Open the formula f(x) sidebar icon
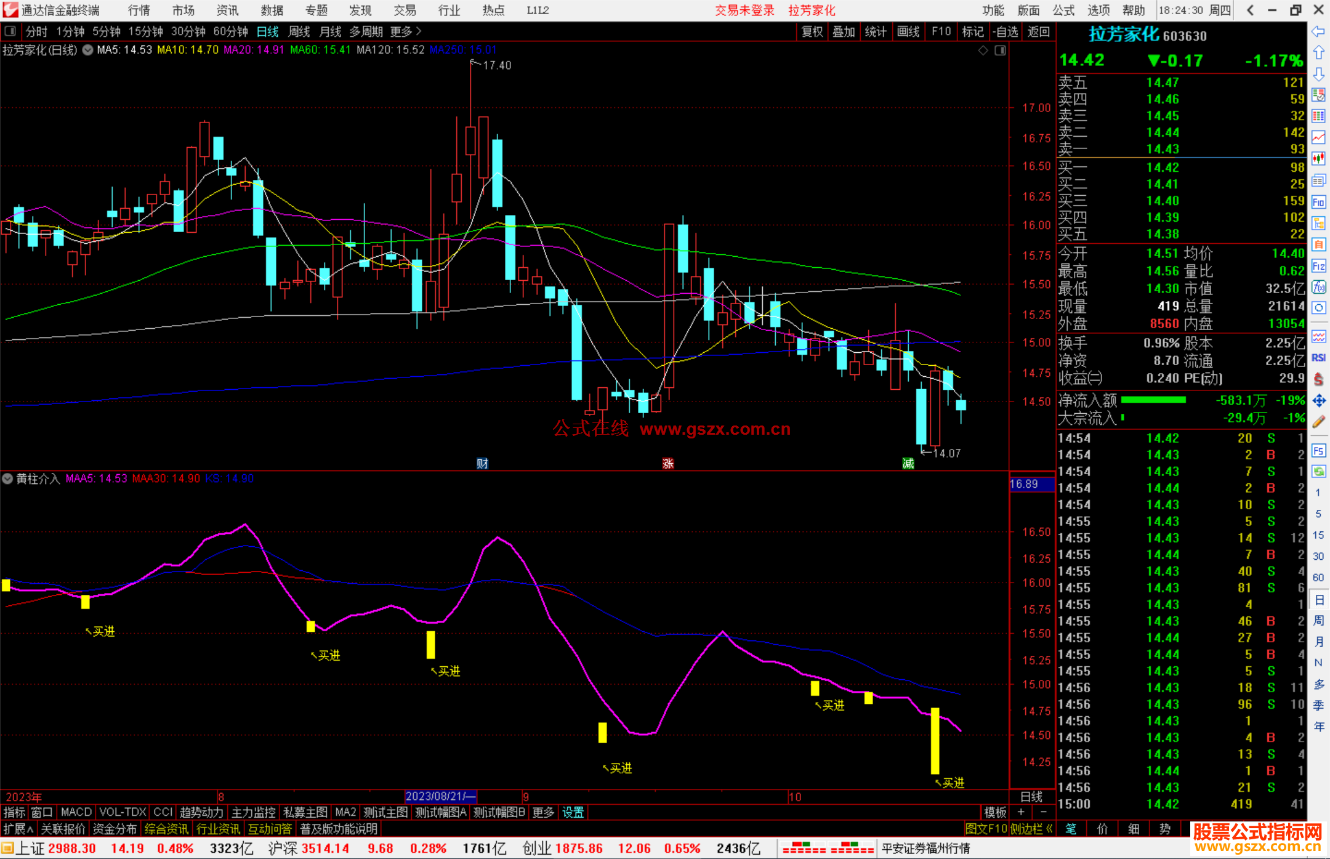The height and width of the screenshot is (859, 1330). (1318, 288)
